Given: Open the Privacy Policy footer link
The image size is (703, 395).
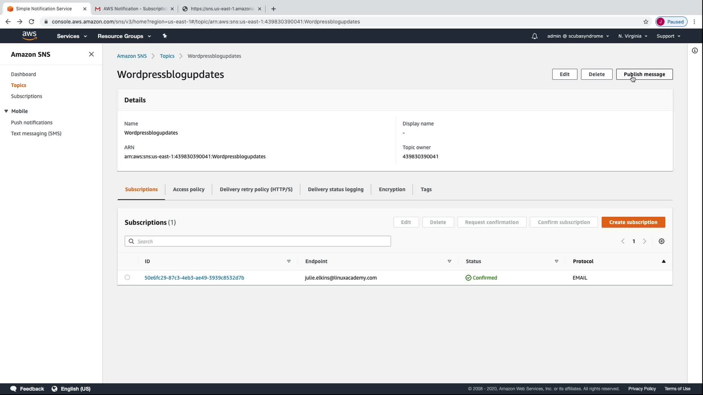Looking at the screenshot, I should 642,389.
